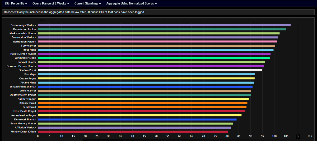Select the Devastation Evoker bar
The width and height of the screenshot is (317, 141).
point(162,29)
